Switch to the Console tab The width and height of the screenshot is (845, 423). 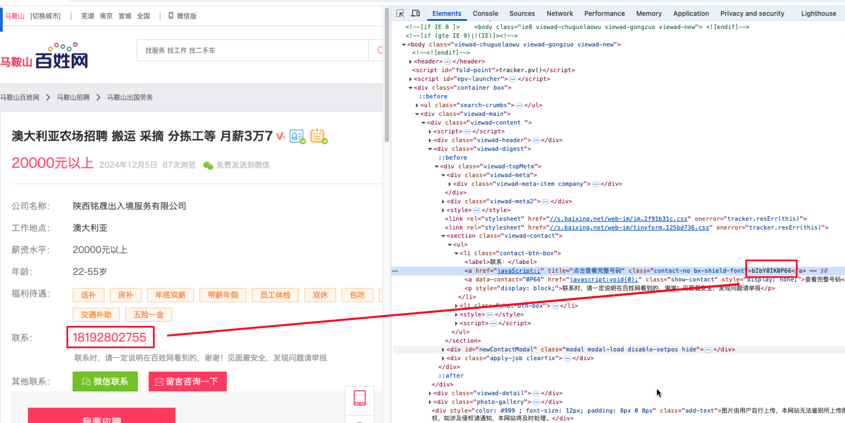485,14
